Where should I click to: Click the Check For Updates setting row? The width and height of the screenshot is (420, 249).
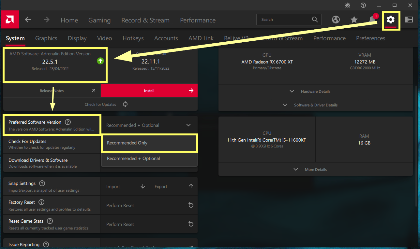click(52, 144)
